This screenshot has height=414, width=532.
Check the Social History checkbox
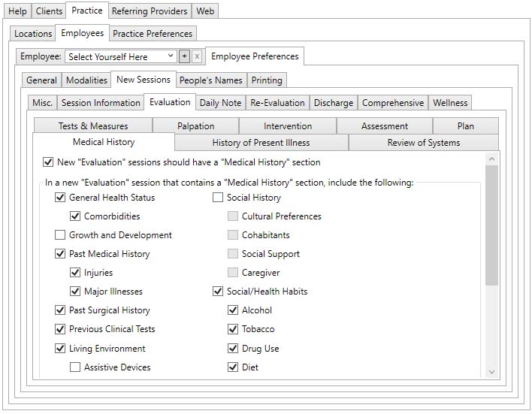click(x=218, y=198)
